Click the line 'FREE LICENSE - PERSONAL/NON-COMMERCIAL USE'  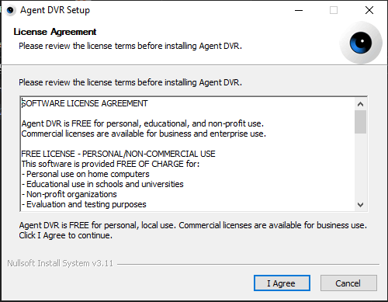point(118,154)
